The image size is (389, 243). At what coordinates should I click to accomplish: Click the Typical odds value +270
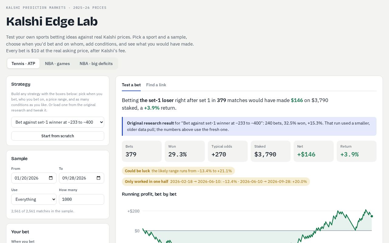[x=219, y=154]
